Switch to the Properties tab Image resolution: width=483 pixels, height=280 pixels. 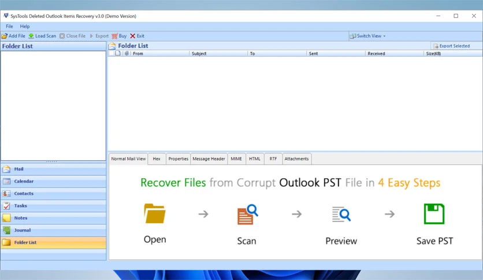click(179, 159)
